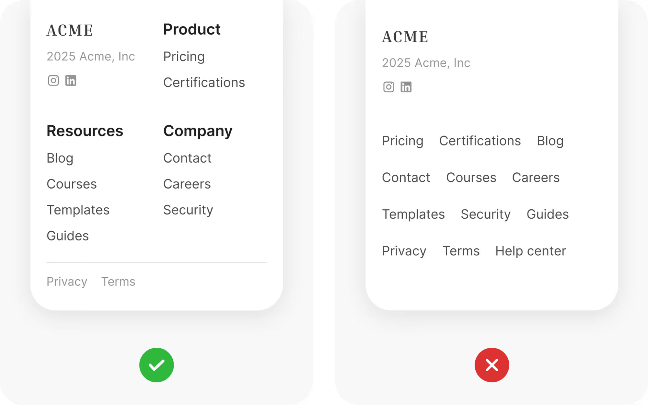Click the Instagram icon in the left footer
The image size is (648, 405).
coord(53,80)
